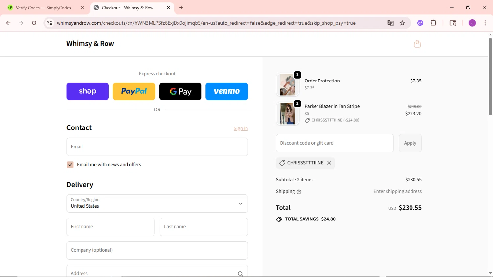Open a new browser tab
493x277 pixels.
(x=181, y=8)
